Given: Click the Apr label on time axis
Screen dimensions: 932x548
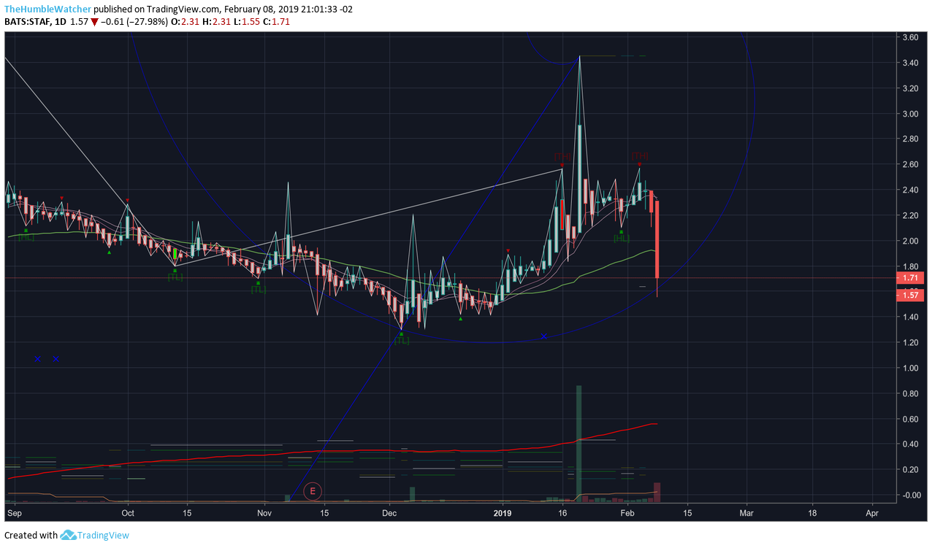Looking at the screenshot, I should pyautogui.click(x=872, y=513).
